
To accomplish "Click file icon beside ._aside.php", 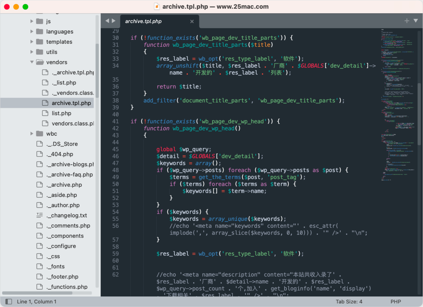I will pos(40,194).
